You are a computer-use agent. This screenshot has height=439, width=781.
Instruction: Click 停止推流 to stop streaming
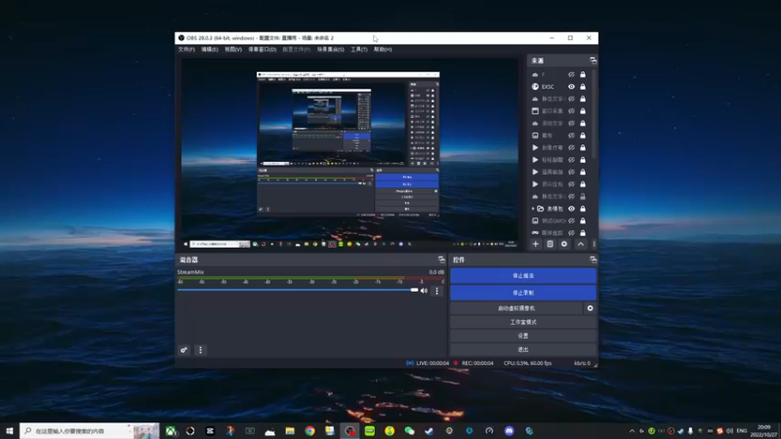point(523,275)
